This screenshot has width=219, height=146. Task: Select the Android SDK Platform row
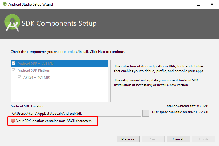click(59, 70)
